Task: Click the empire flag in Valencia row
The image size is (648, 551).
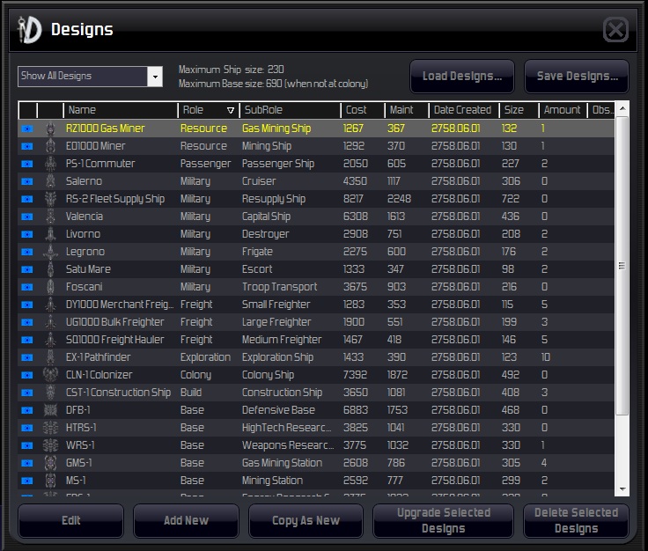Action: click(27, 217)
